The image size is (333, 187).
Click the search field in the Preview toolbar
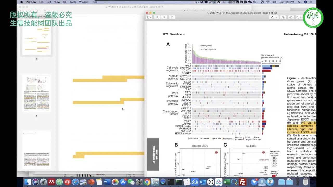click(x=299, y=17)
